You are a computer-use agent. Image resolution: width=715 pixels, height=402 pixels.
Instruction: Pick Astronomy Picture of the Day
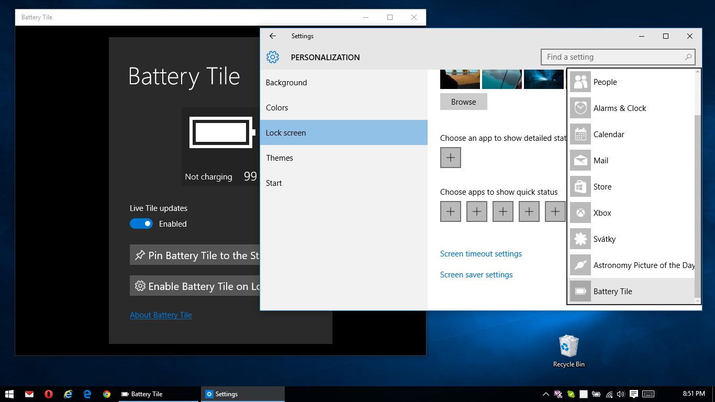point(643,265)
